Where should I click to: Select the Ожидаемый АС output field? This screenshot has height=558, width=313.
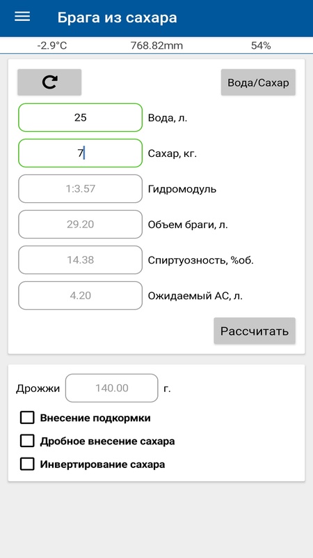point(80,295)
